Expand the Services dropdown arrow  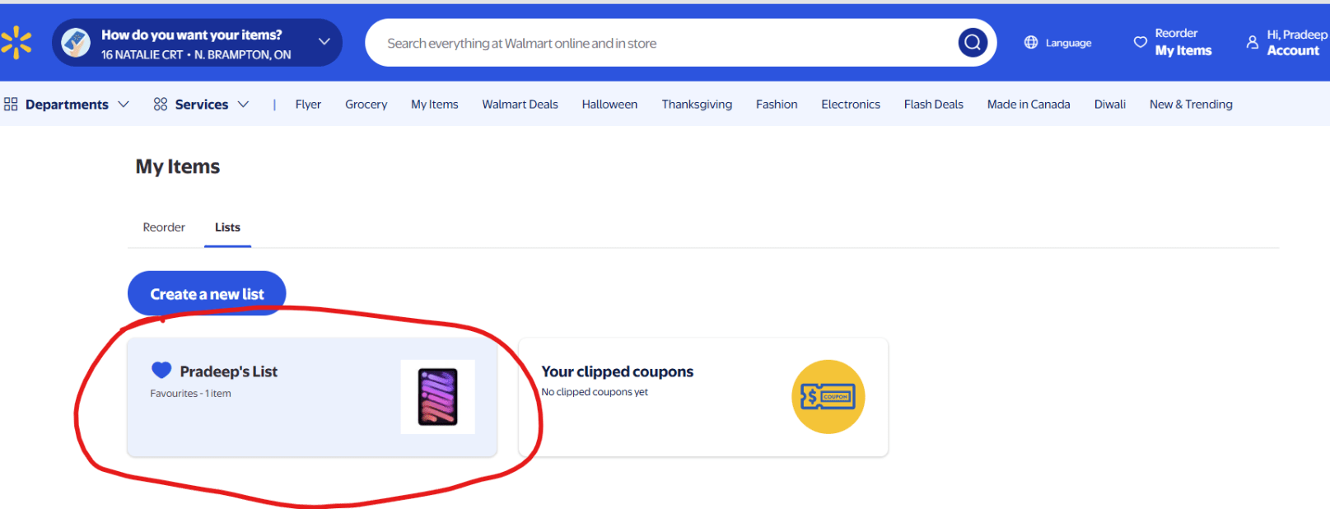tap(243, 105)
